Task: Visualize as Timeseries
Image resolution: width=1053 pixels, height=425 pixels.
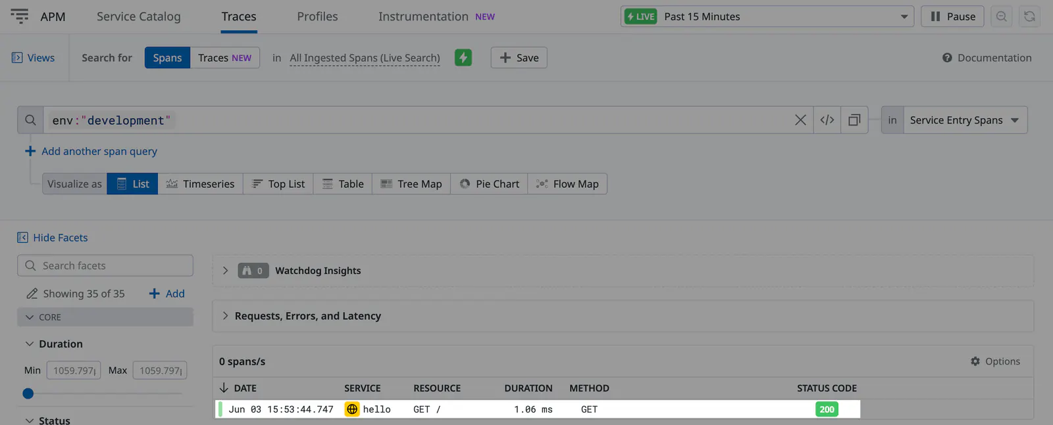Action: click(x=200, y=184)
